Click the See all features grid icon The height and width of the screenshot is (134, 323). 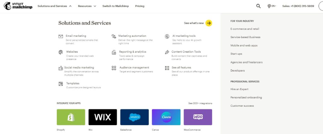pyautogui.click(x=167, y=68)
